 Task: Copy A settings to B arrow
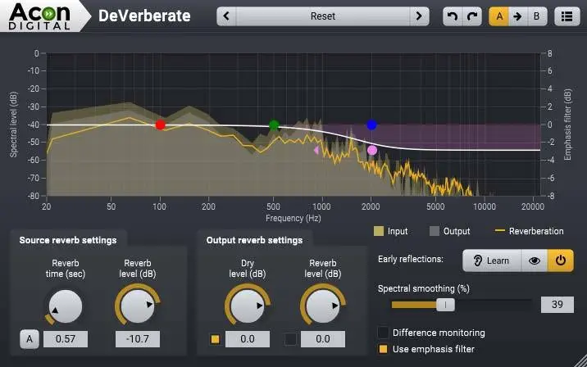(x=518, y=16)
